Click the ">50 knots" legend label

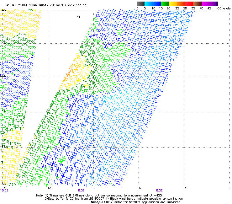click(x=223, y=8)
